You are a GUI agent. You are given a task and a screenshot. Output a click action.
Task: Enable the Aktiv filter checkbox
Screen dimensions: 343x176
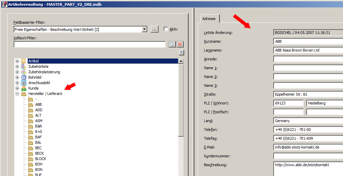(166, 29)
